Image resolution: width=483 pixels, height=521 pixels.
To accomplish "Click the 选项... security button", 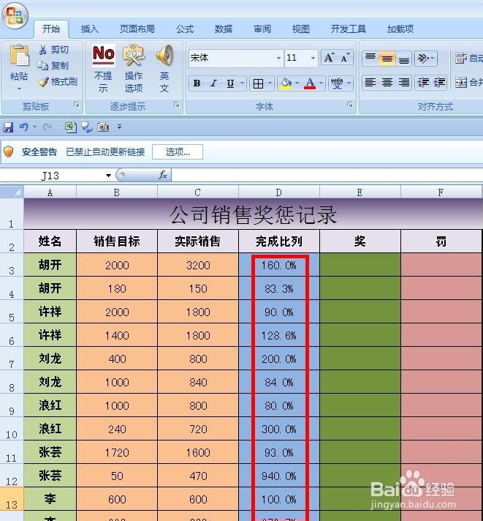I will (x=178, y=152).
